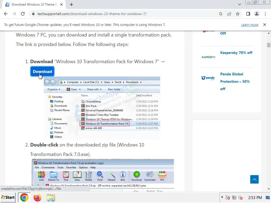The height and width of the screenshot is (203, 271).
Task: Open Google search side icon
Action: [x=220, y=14]
